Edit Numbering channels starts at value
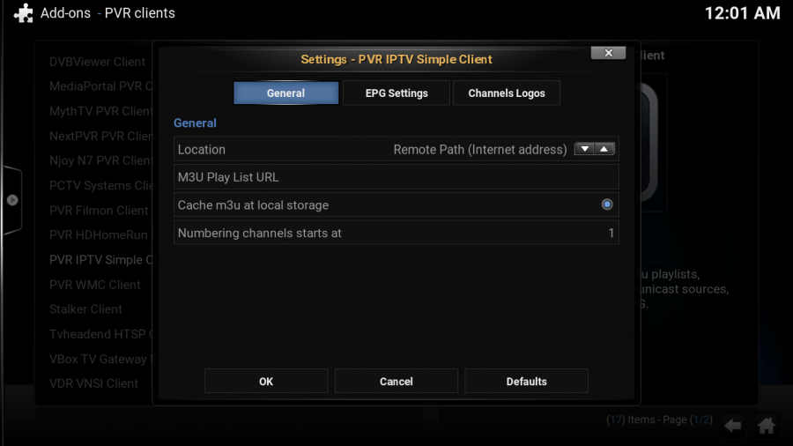Viewport: 793px width, 446px height. [x=396, y=233]
